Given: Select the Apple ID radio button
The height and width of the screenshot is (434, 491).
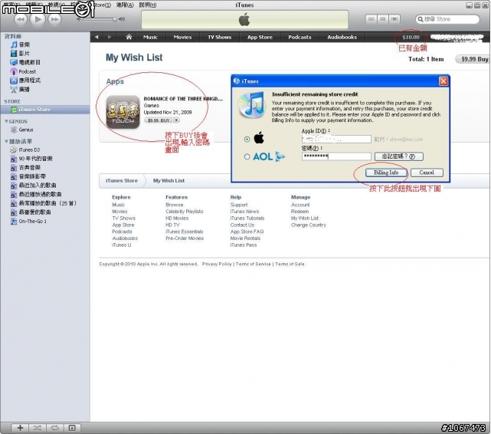Looking at the screenshot, I should click(247, 139).
